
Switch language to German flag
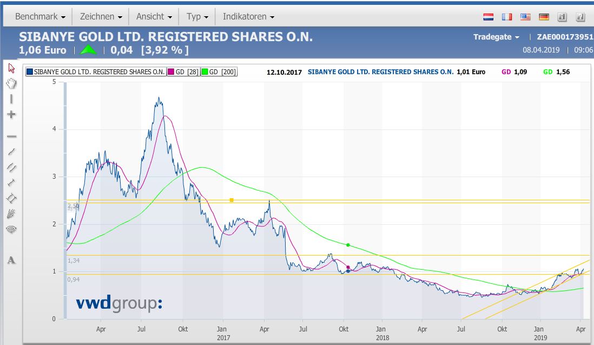[544, 17]
